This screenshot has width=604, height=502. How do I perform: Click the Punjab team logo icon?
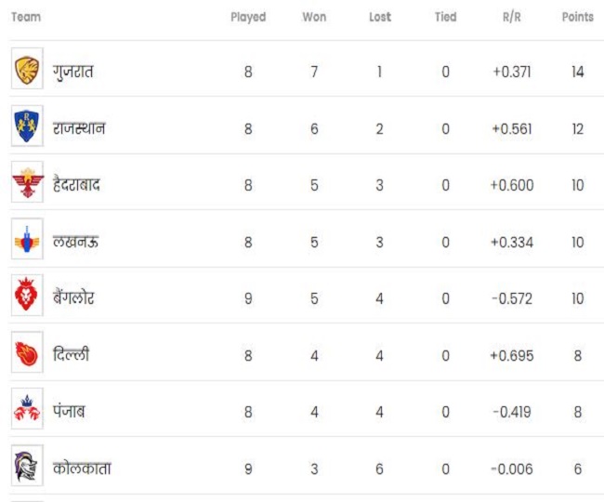pyautogui.click(x=27, y=411)
